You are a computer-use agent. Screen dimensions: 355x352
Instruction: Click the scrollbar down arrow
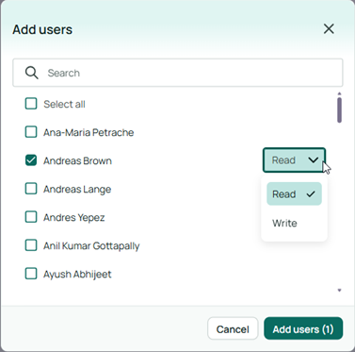tap(339, 290)
